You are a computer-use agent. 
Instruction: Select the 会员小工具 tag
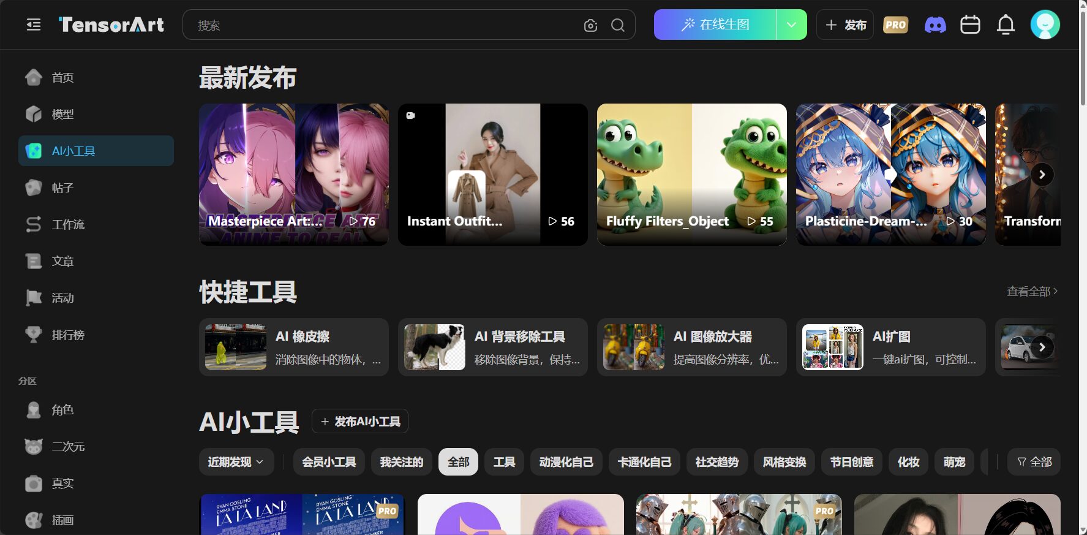329,462
